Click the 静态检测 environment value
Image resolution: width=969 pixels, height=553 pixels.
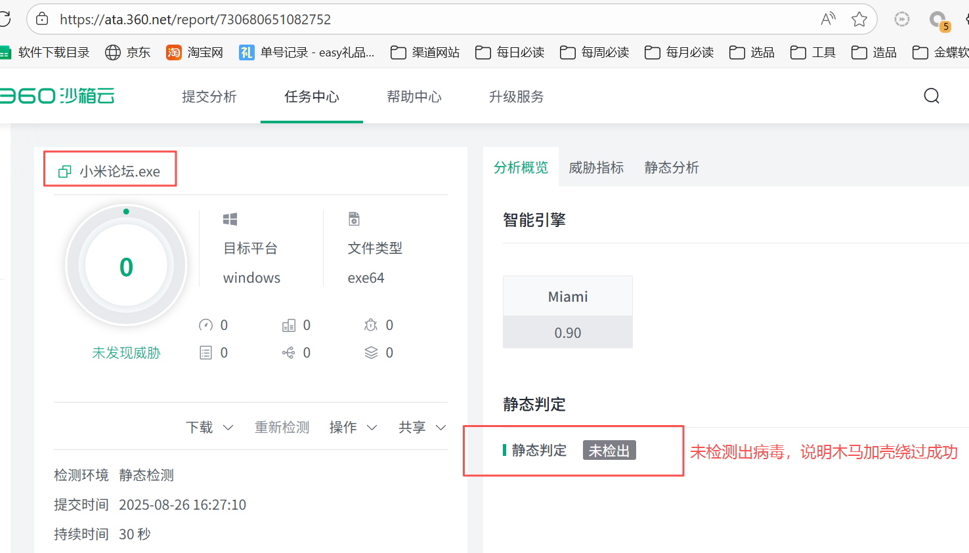(x=146, y=476)
